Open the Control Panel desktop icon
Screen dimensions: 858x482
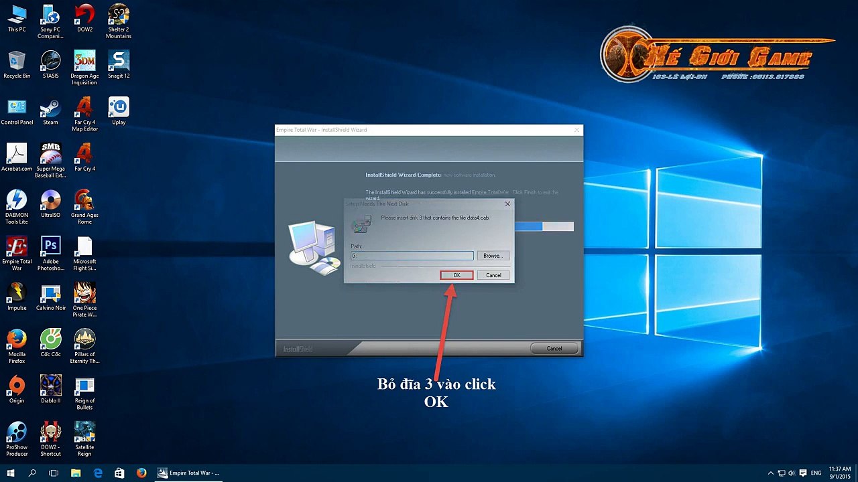[17, 112]
